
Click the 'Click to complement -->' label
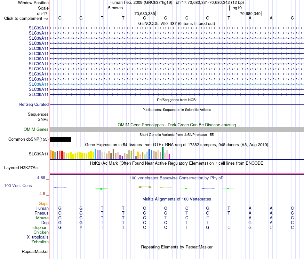tap(26, 19)
